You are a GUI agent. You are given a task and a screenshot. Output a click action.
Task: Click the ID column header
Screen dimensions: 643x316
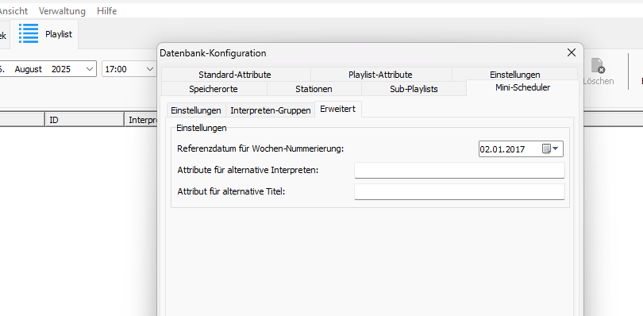[84, 120]
